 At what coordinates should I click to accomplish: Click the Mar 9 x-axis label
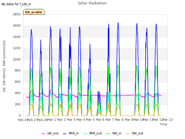[129, 120]
